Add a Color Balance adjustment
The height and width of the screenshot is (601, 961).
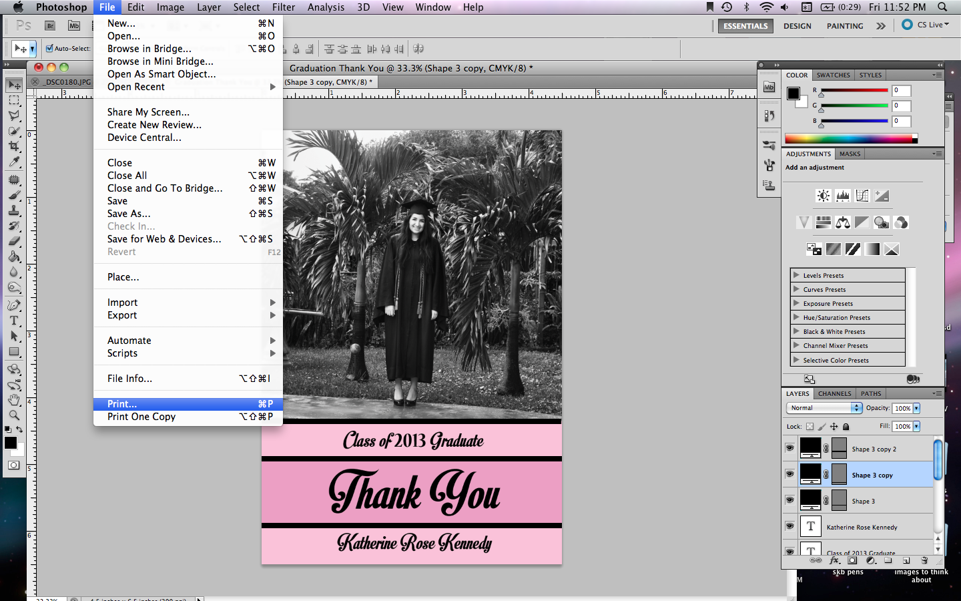click(843, 222)
